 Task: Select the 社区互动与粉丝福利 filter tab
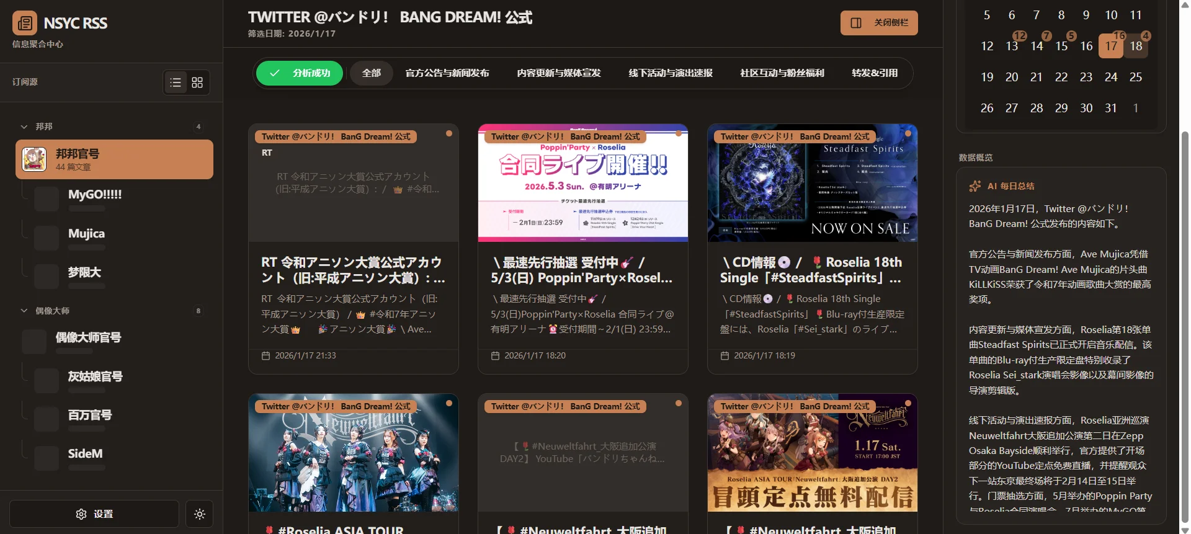click(782, 73)
